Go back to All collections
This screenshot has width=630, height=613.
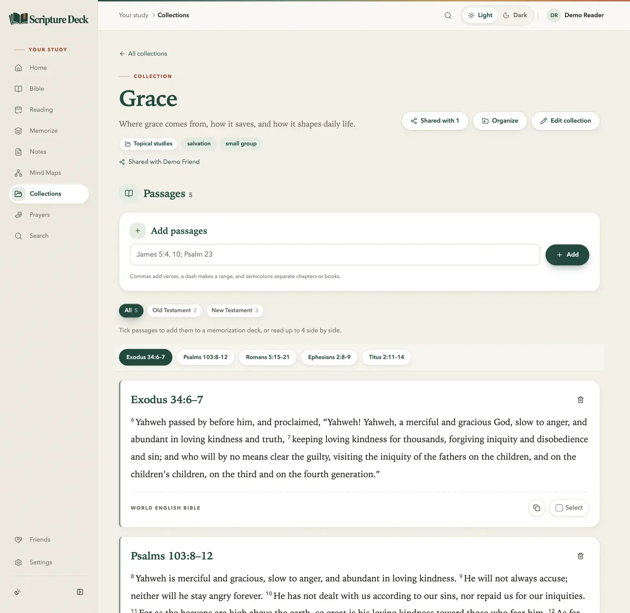tap(143, 54)
